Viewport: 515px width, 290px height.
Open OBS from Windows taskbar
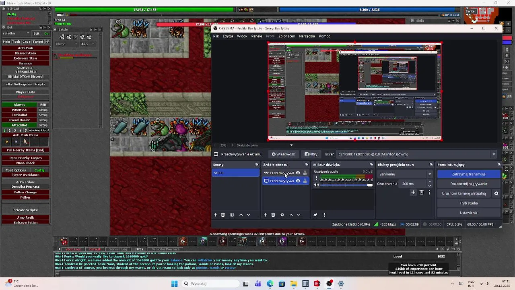pos(330,284)
